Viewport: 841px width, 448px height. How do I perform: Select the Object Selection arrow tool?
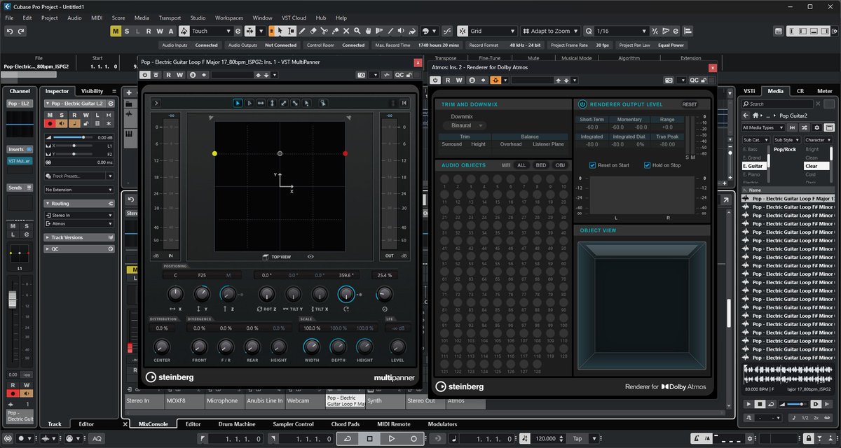tap(279, 31)
